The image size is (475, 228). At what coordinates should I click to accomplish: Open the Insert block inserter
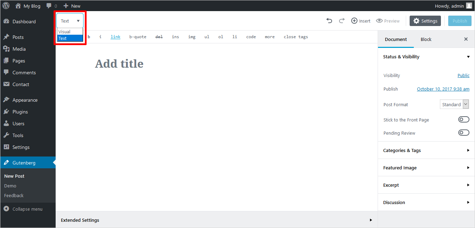(x=361, y=21)
